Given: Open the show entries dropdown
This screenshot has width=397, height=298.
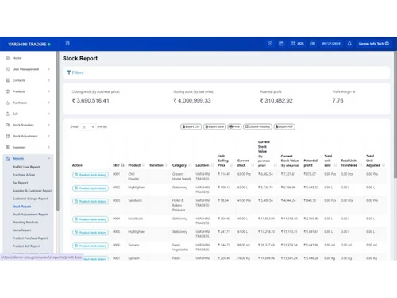Looking at the screenshot, I should [87, 127].
